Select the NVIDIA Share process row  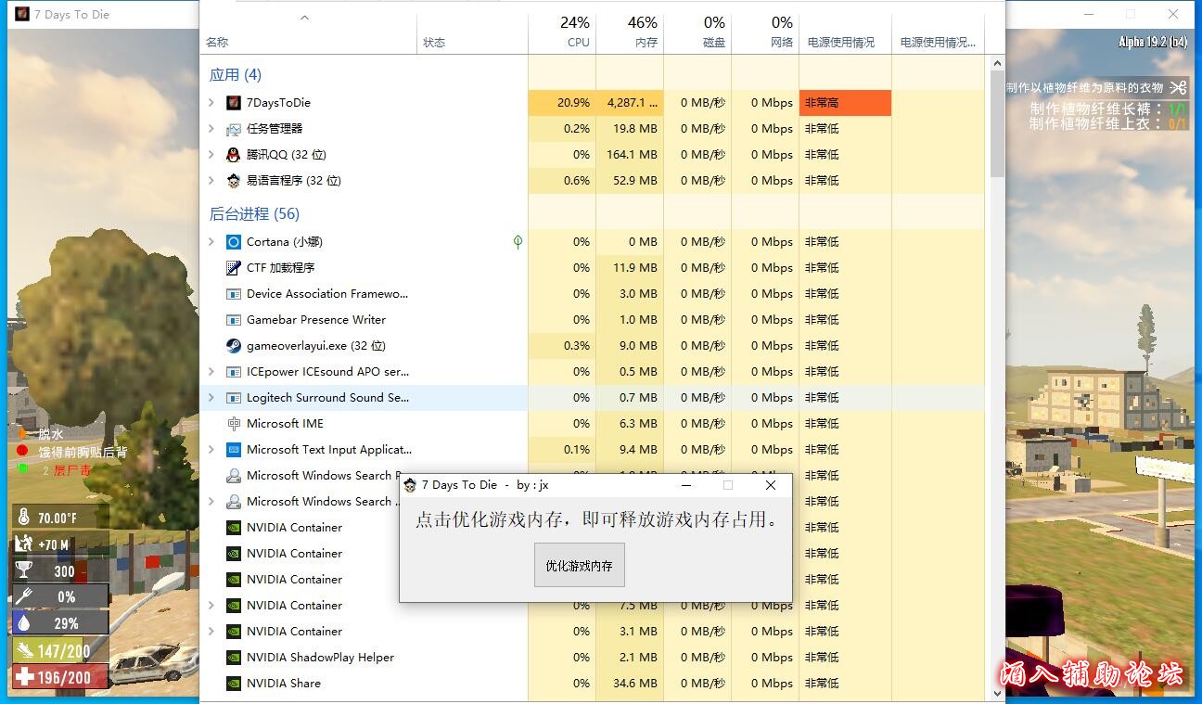(x=593, y=684)
